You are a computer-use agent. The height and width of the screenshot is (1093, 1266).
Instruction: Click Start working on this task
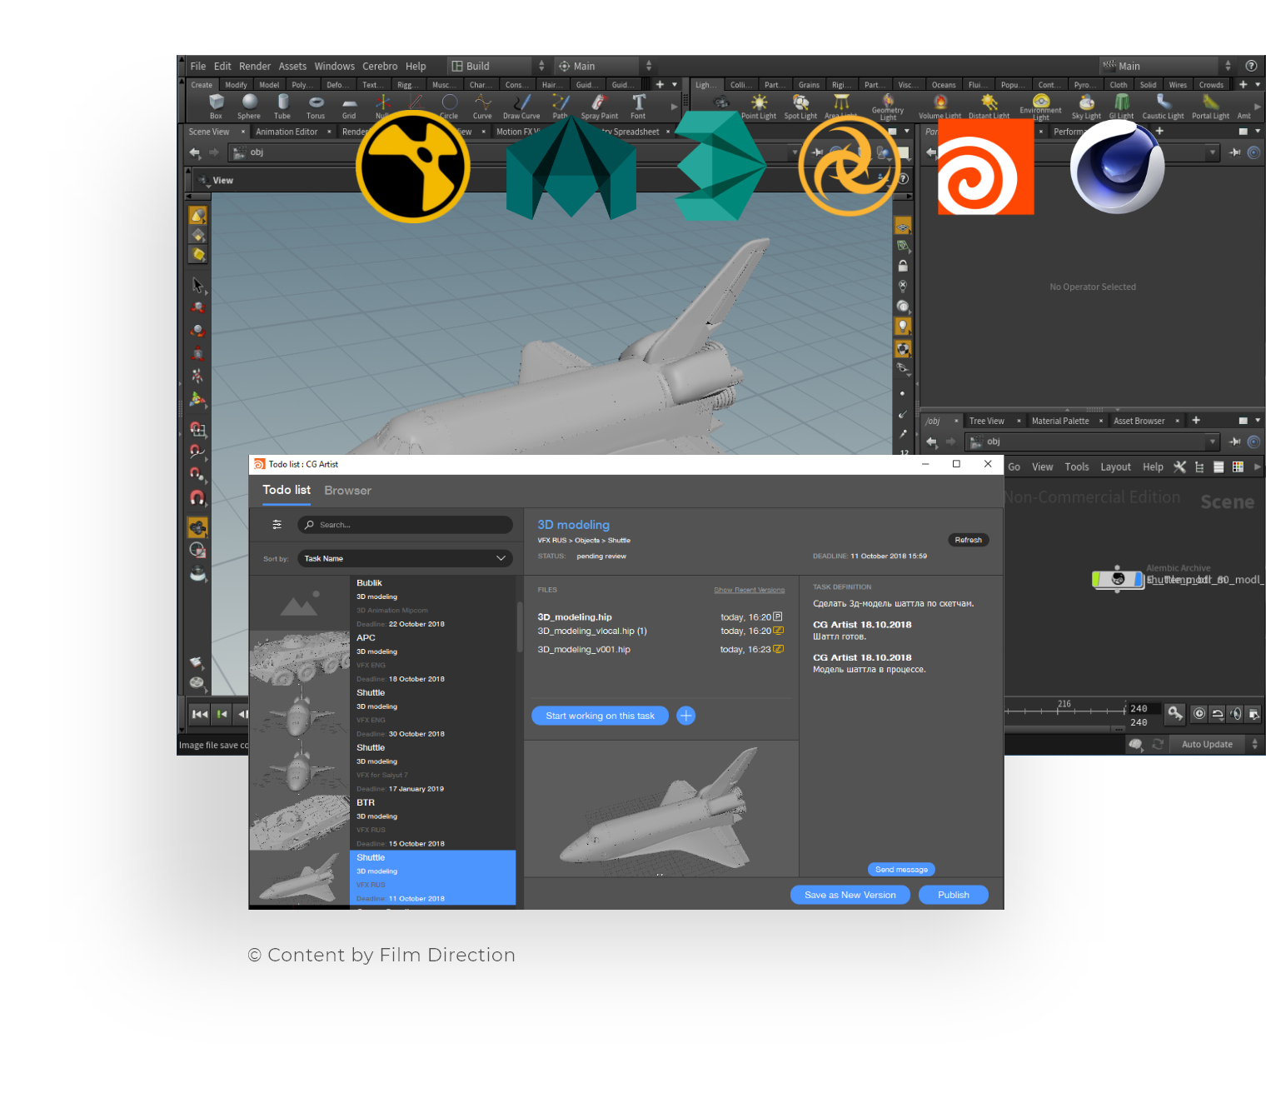coord(600,716)
